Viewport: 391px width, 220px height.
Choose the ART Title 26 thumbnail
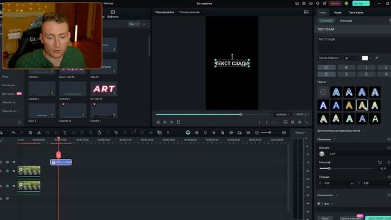tap(104, 89)
